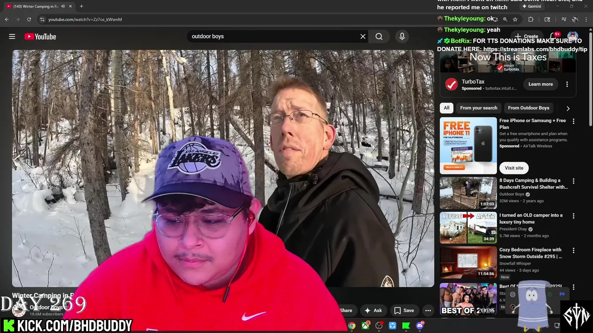Click '44 views • 3 days ago' text
Image resolution: width=593 pixels, height=333 pixels.
519,271
